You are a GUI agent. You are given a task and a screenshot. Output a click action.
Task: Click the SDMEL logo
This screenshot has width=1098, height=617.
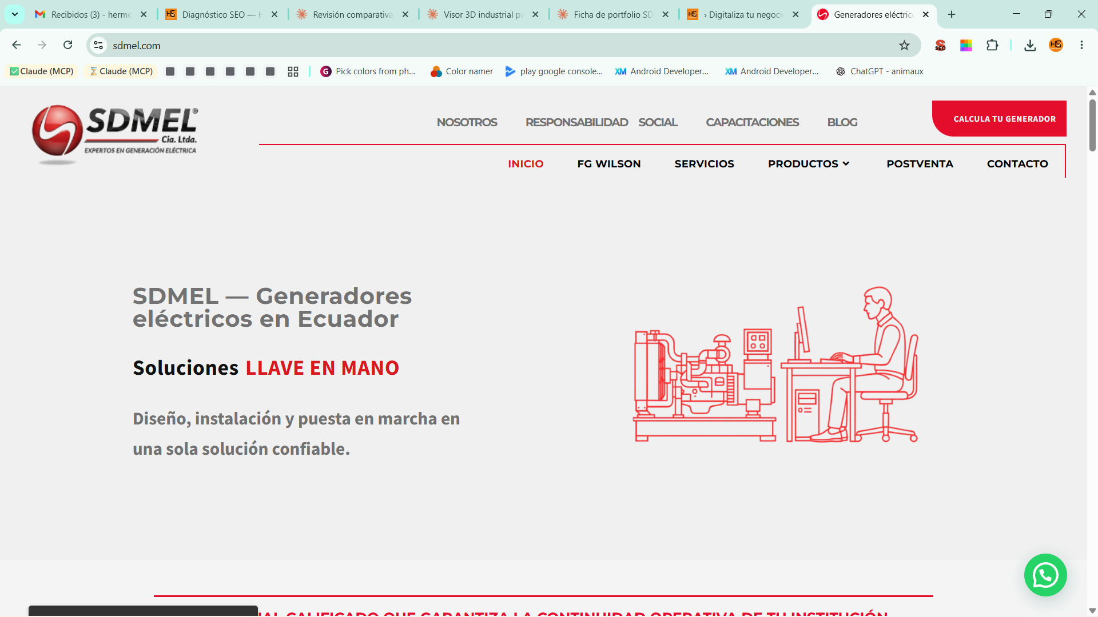(x=114, y=134)
